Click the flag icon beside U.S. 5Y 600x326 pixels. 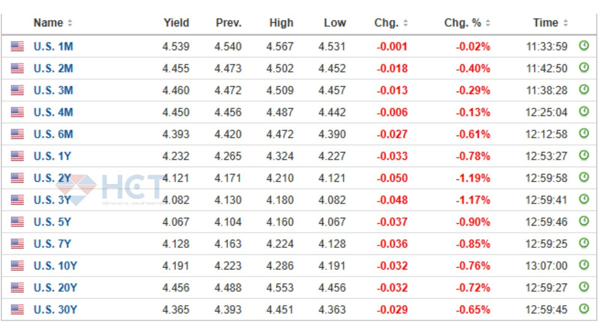coord(17,222)
